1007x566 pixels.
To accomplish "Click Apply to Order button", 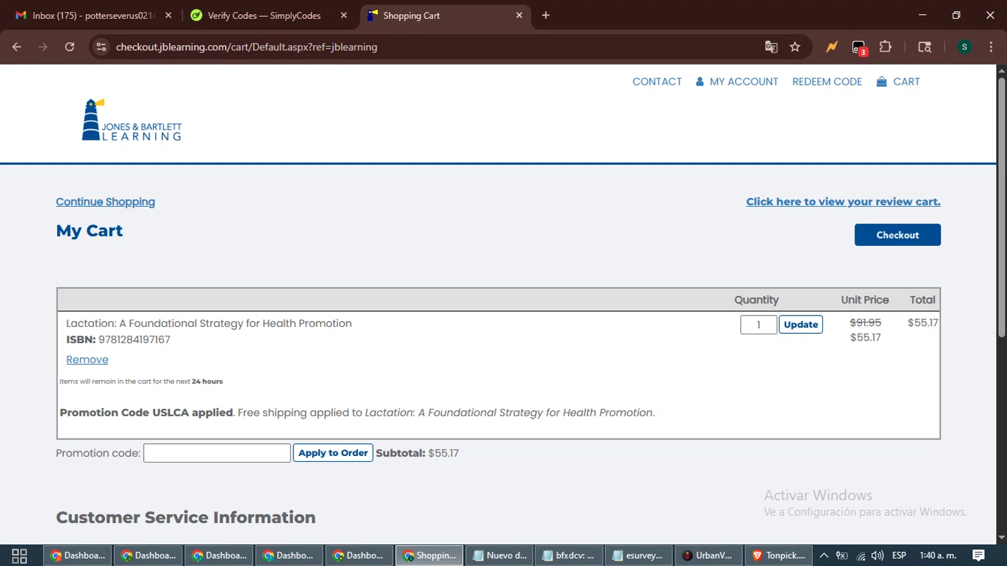I will coord(333,453).
